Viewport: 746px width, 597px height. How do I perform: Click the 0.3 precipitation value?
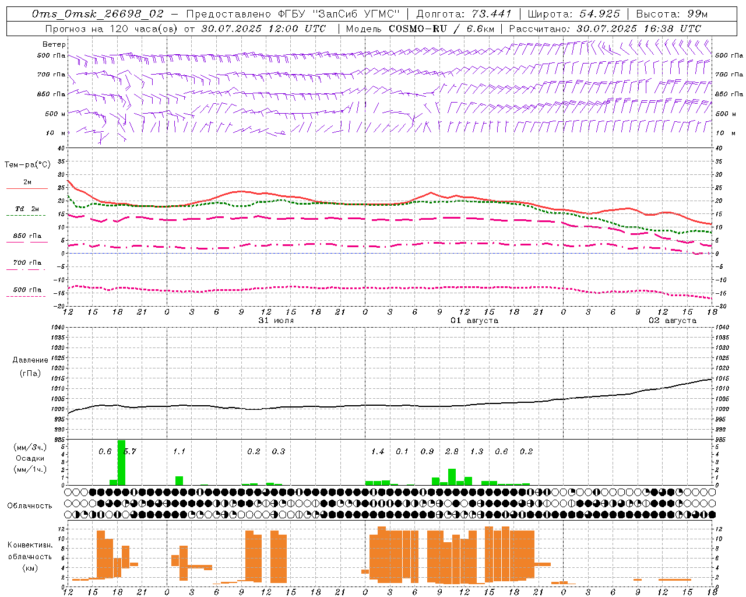click(279, 451)
